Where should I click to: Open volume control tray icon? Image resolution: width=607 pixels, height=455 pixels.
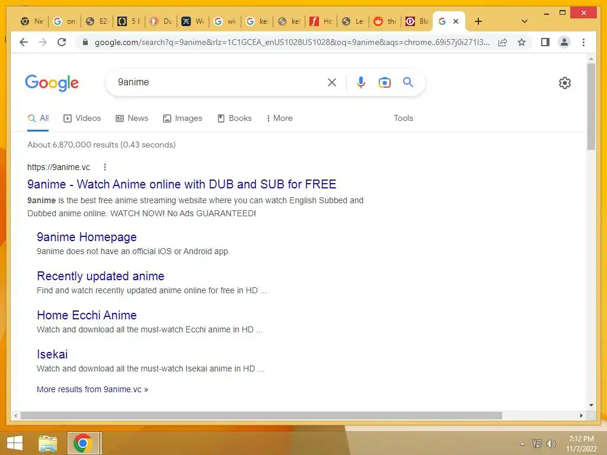click(551, 444)
